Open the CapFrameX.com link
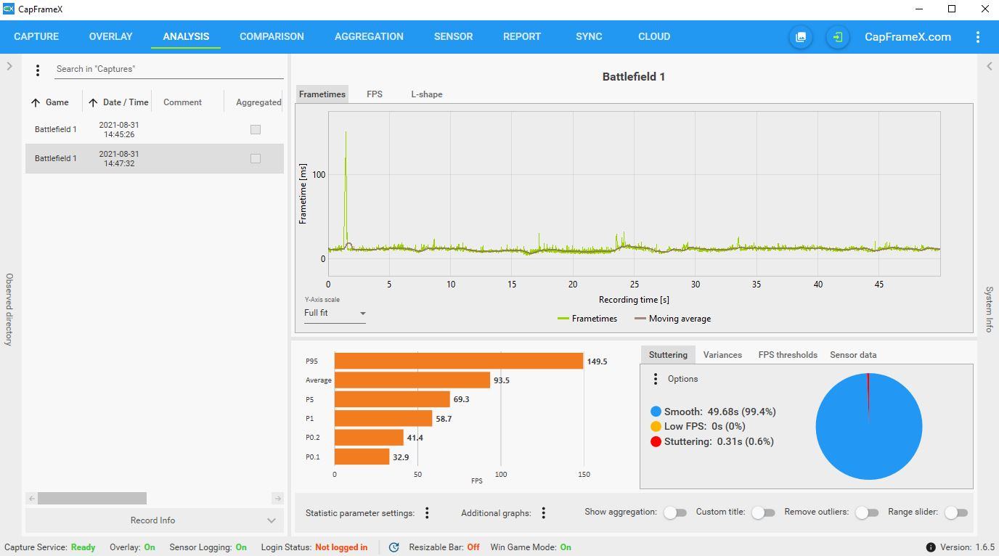 pyautogui.click(x=908, y=37)
